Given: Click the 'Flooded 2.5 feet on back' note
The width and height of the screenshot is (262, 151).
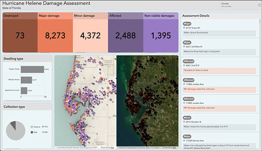Looking at the screenshot, I should 219,71.
